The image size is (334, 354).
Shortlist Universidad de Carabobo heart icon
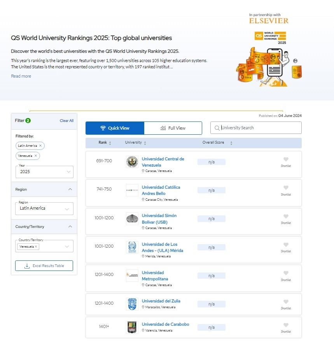(x=286, y=325)
